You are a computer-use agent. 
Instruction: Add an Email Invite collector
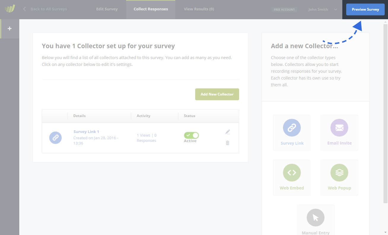339,133
